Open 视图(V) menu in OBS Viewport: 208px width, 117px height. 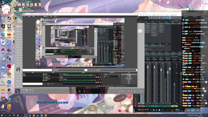(34, 16)
